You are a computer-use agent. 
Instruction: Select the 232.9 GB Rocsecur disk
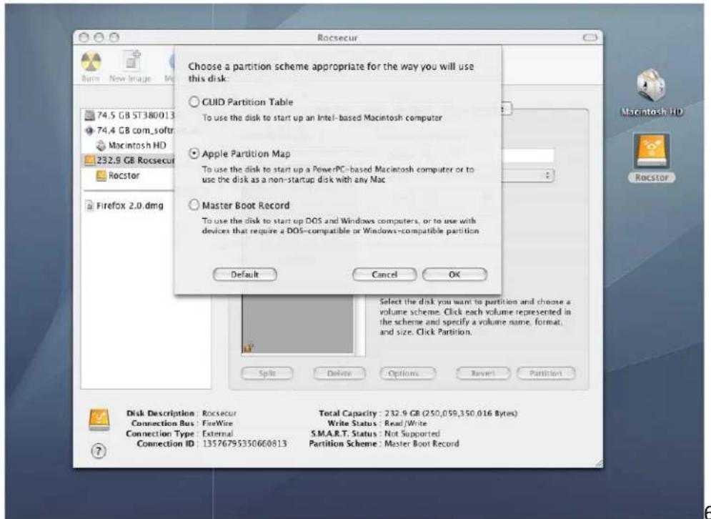(x=129, y=160)
